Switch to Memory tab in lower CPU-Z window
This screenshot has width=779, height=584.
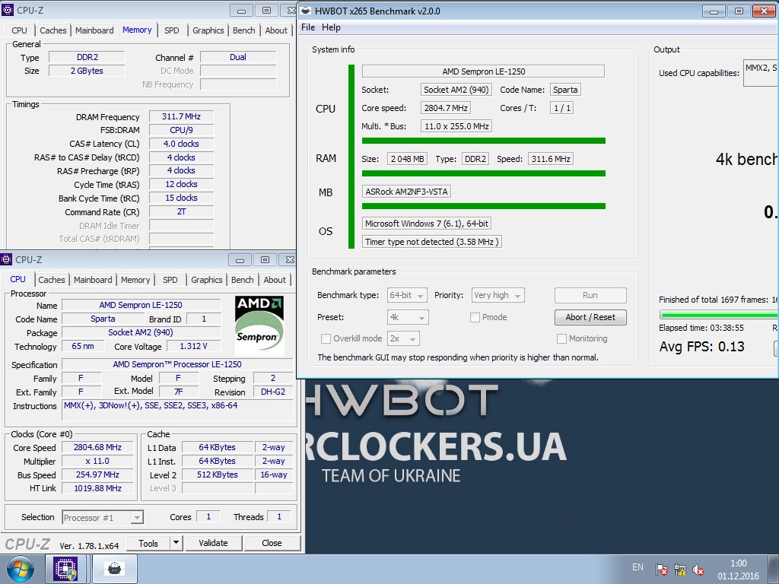coord(135,280)
